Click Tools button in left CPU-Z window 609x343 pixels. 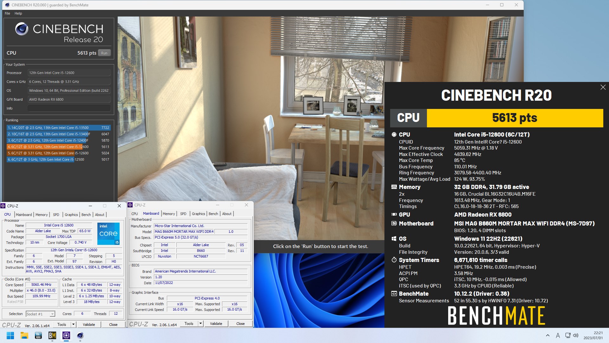(62, 325)
